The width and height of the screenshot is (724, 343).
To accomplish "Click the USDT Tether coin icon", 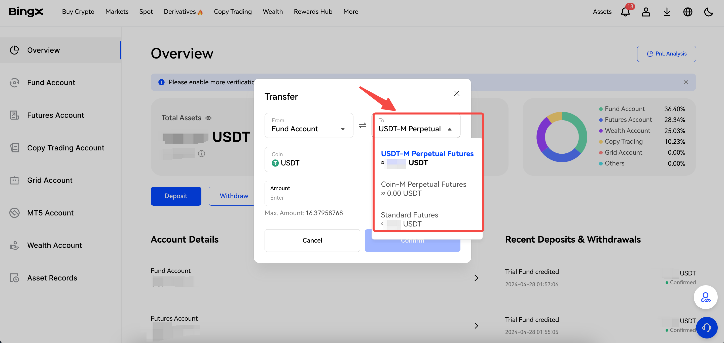I will click(x=275, y=163).
